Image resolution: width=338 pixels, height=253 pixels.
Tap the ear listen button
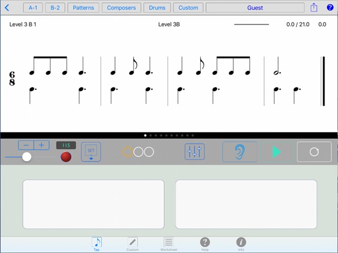pos(239,152)
